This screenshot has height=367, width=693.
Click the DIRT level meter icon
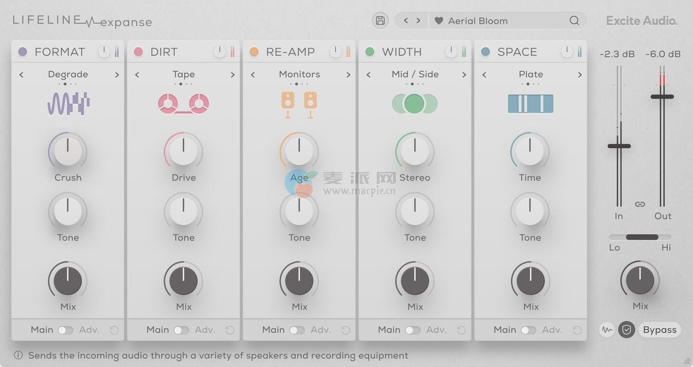(x=232, y=52)
